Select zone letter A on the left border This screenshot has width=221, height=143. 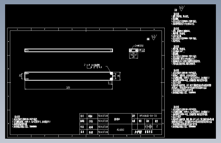[x=9, y=41]
